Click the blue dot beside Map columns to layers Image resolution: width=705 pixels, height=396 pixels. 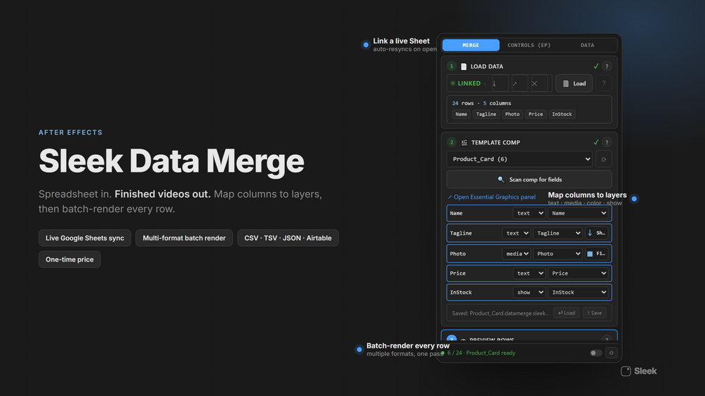tap(634, 198)
